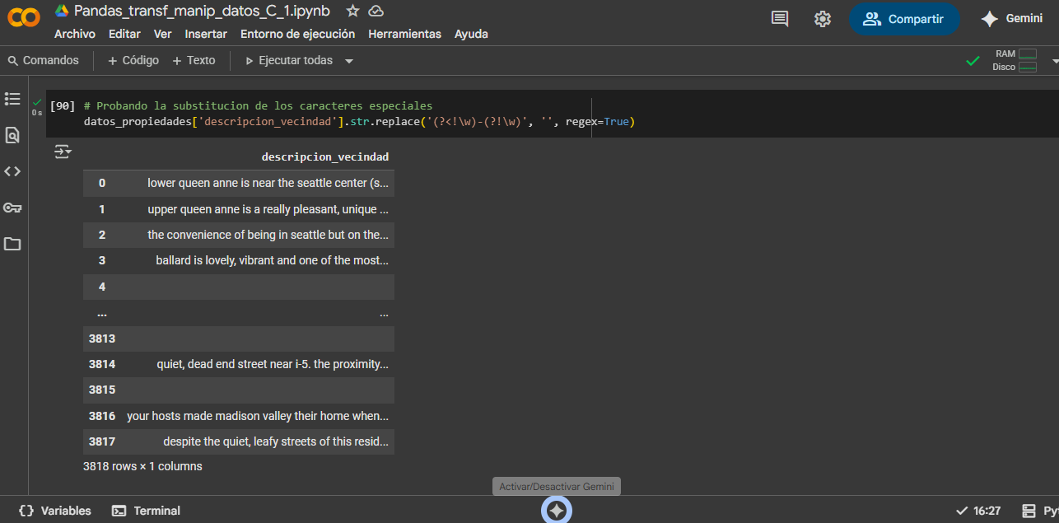Click the Compartir button
Image resolution: width=1059 pixels, height=523 pixels.
point(904,19)
